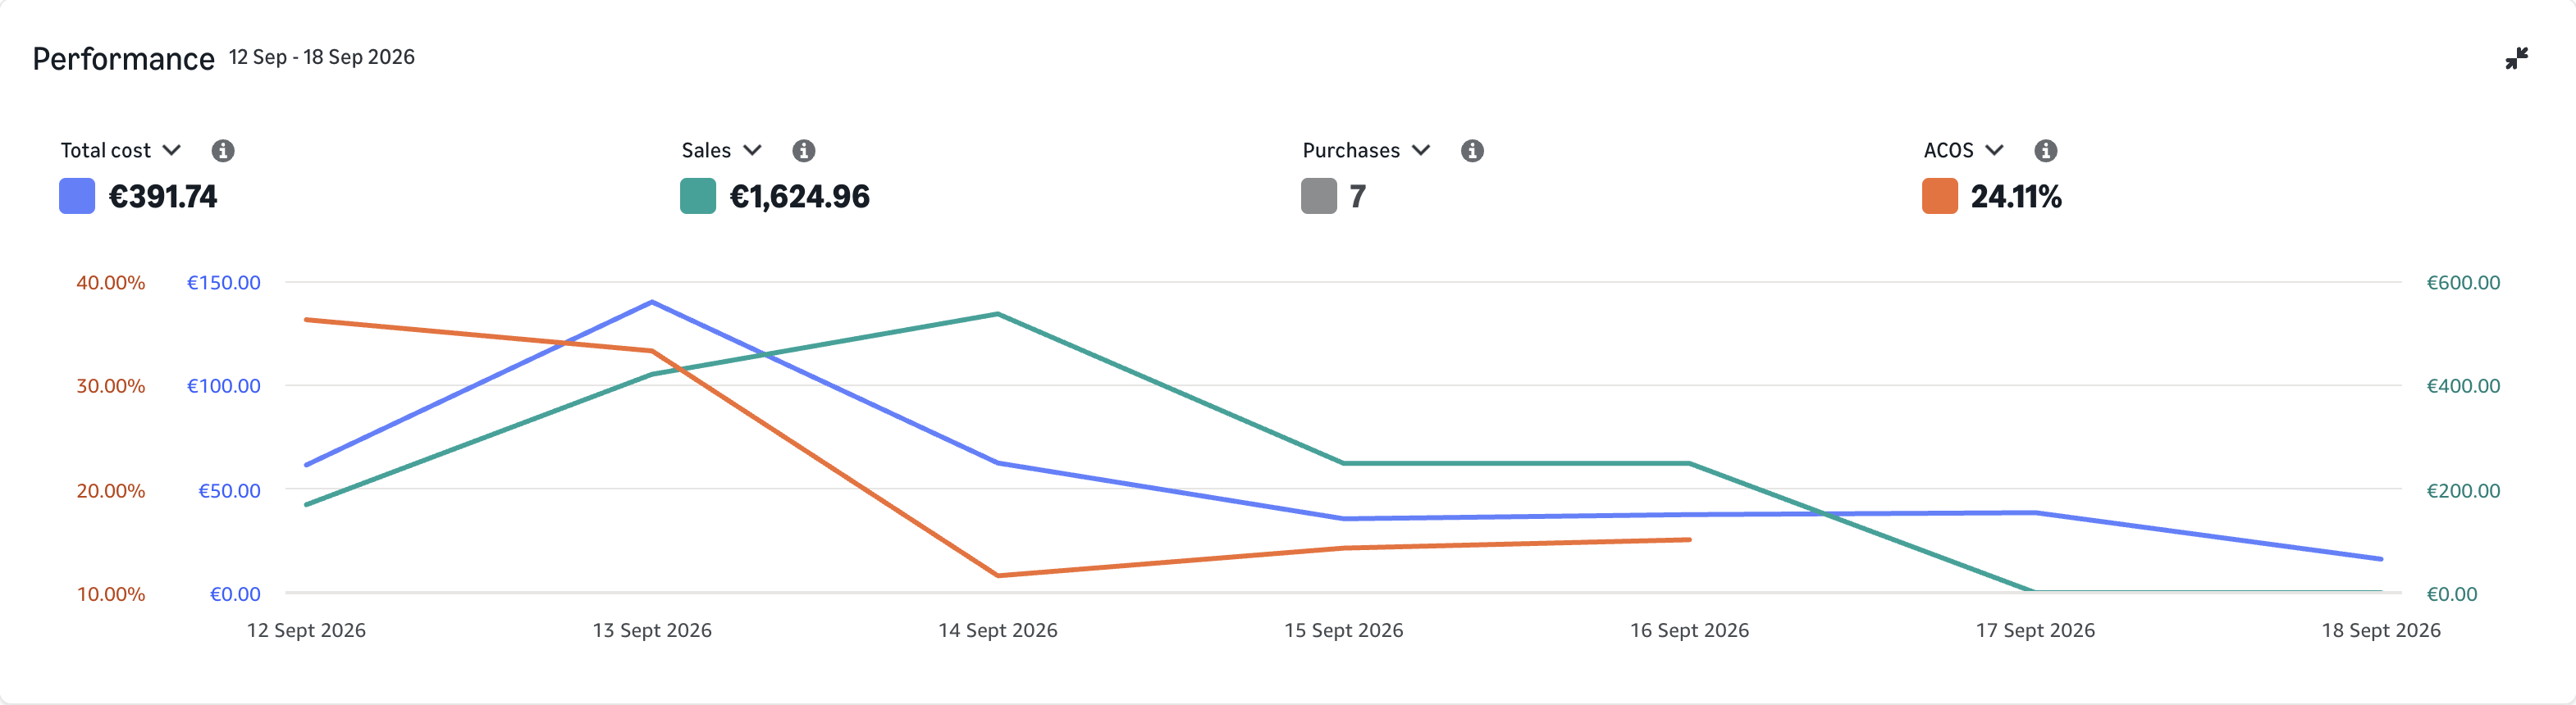Expand the ACOS metric dropdown
This screenshot has height=705, width=2576.
point(1995,151)
